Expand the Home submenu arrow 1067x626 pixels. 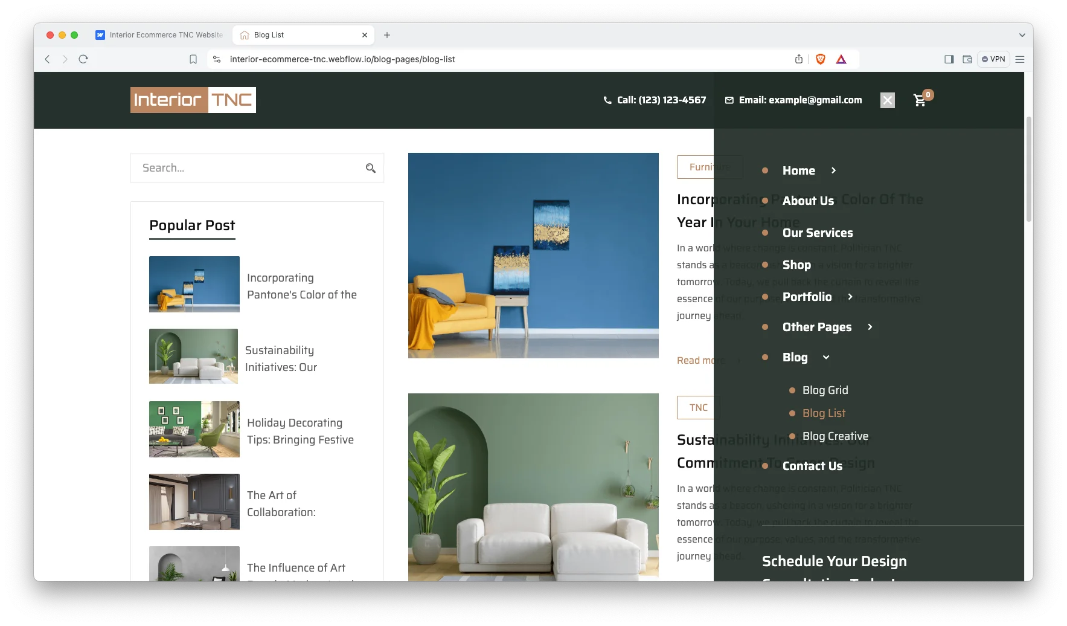point(833,170)
